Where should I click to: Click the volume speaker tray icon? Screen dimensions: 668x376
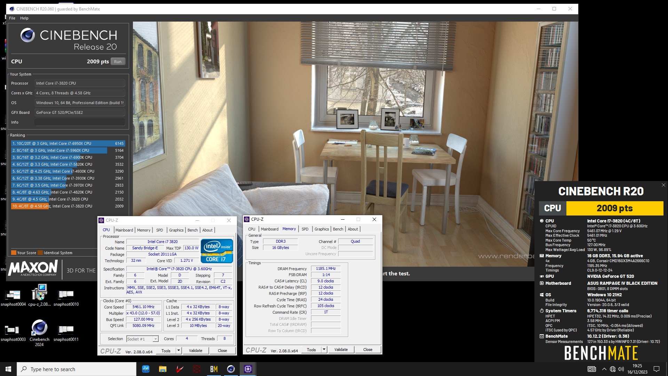(621, 369)
